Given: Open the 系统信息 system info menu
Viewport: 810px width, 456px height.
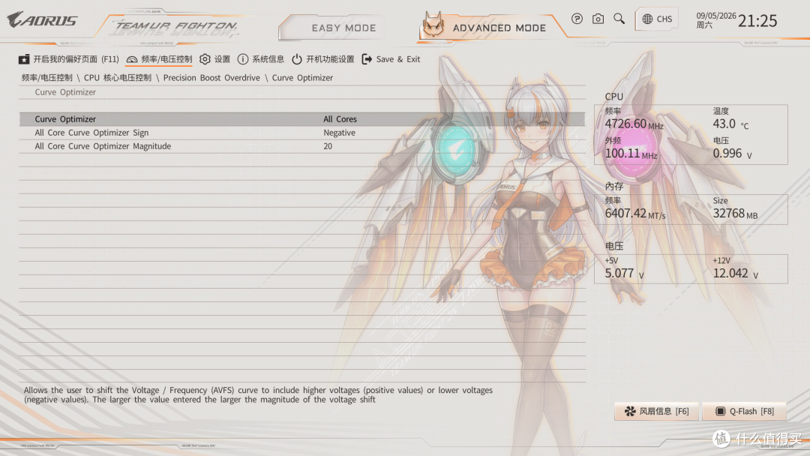Looking at the screenshot, I should (x=261, y=59).
